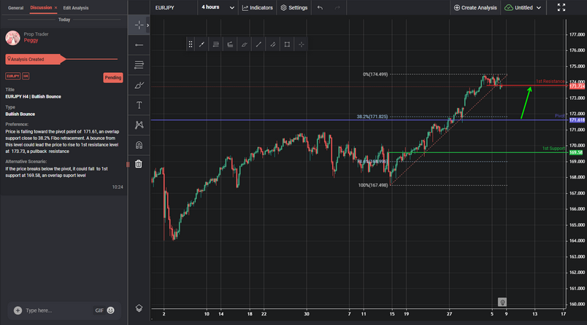Open the emoji picker
This screenshot has width=587, height=325.
[110, 310]
